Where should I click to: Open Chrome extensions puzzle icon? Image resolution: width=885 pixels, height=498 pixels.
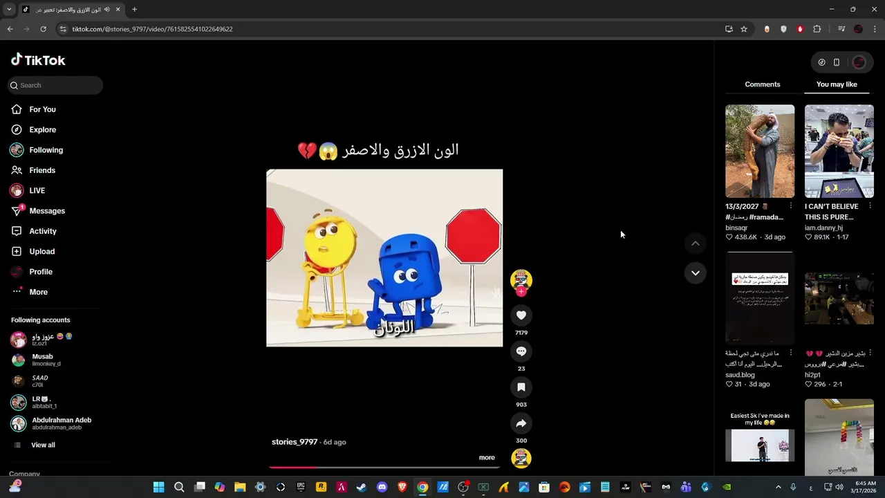[x=817, y=29]
